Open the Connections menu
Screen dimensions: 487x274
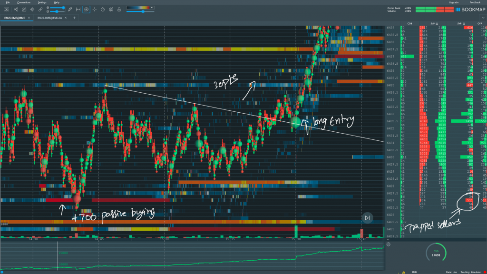(24, 2)
